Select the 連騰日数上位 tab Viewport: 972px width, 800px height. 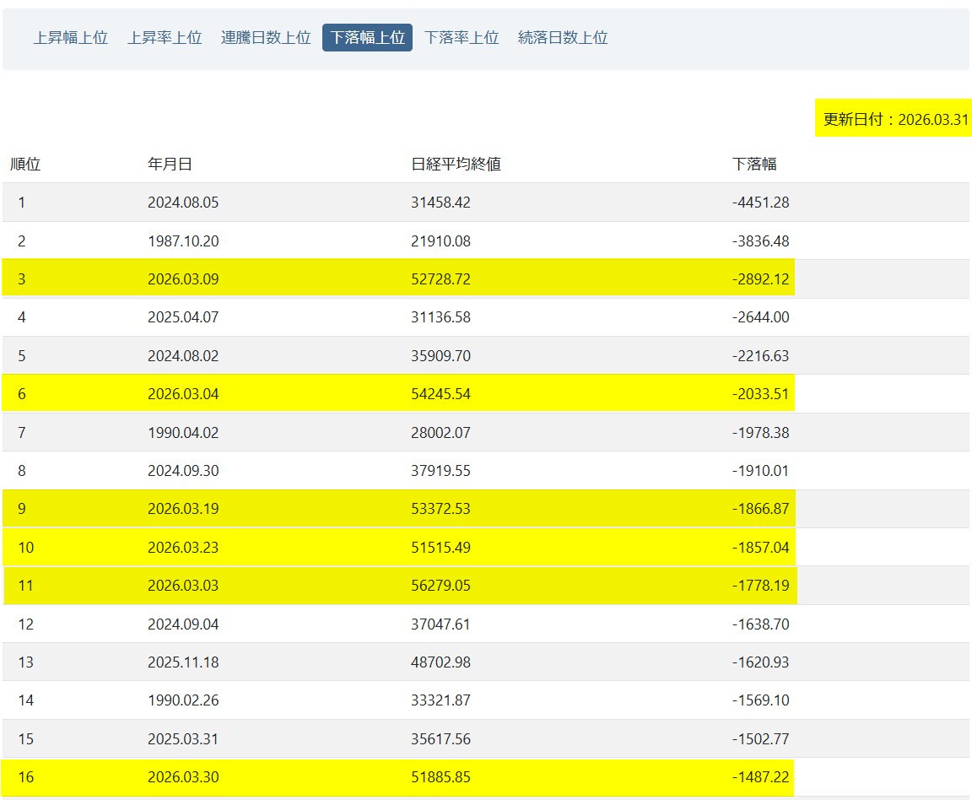tap(266, 38)
